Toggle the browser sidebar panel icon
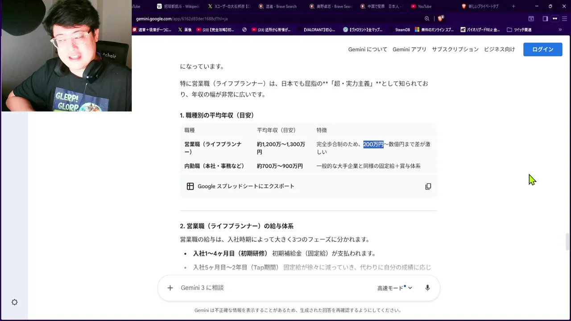Screen dimensions: 571x321 [545, 19]
